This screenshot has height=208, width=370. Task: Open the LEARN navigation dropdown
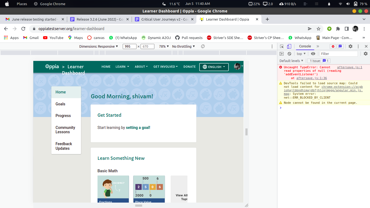pyautogui.click(x=122, y=67)
